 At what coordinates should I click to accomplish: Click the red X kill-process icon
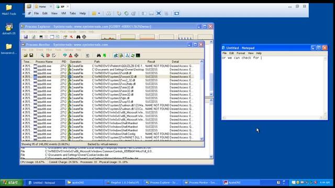(x=71, y=37)
